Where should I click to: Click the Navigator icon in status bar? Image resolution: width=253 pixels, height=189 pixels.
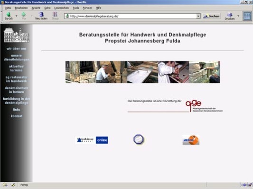[5, 185]
